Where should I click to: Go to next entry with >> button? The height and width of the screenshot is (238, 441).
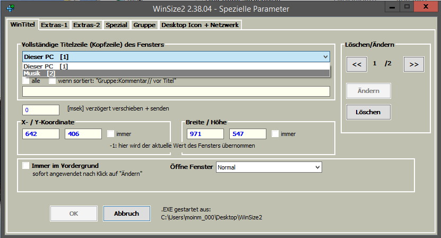[x=414, y=64]
